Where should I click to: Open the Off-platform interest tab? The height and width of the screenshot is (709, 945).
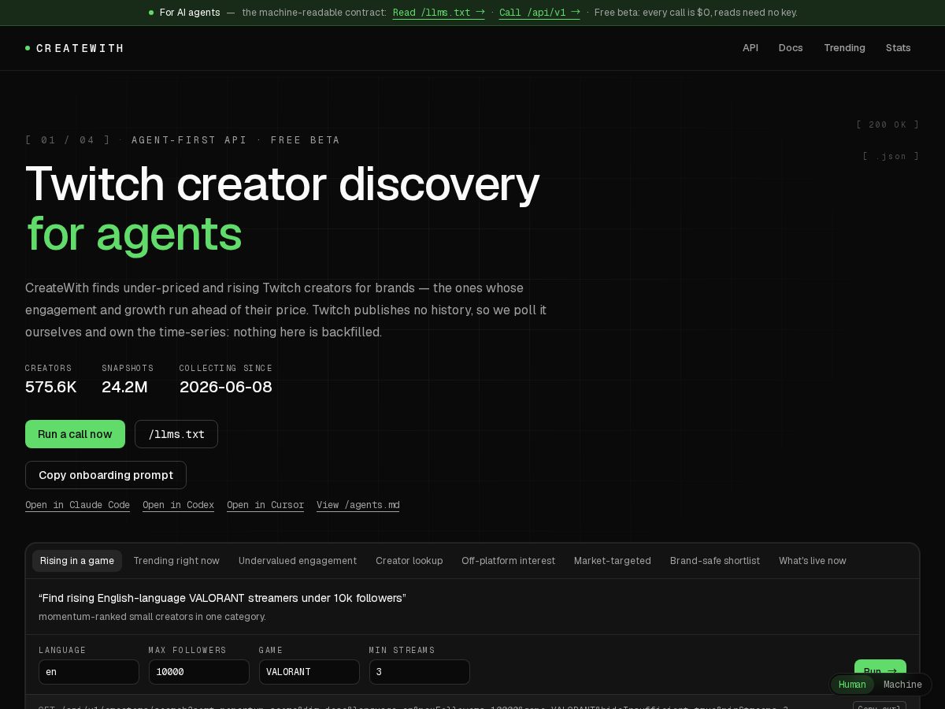508,561
